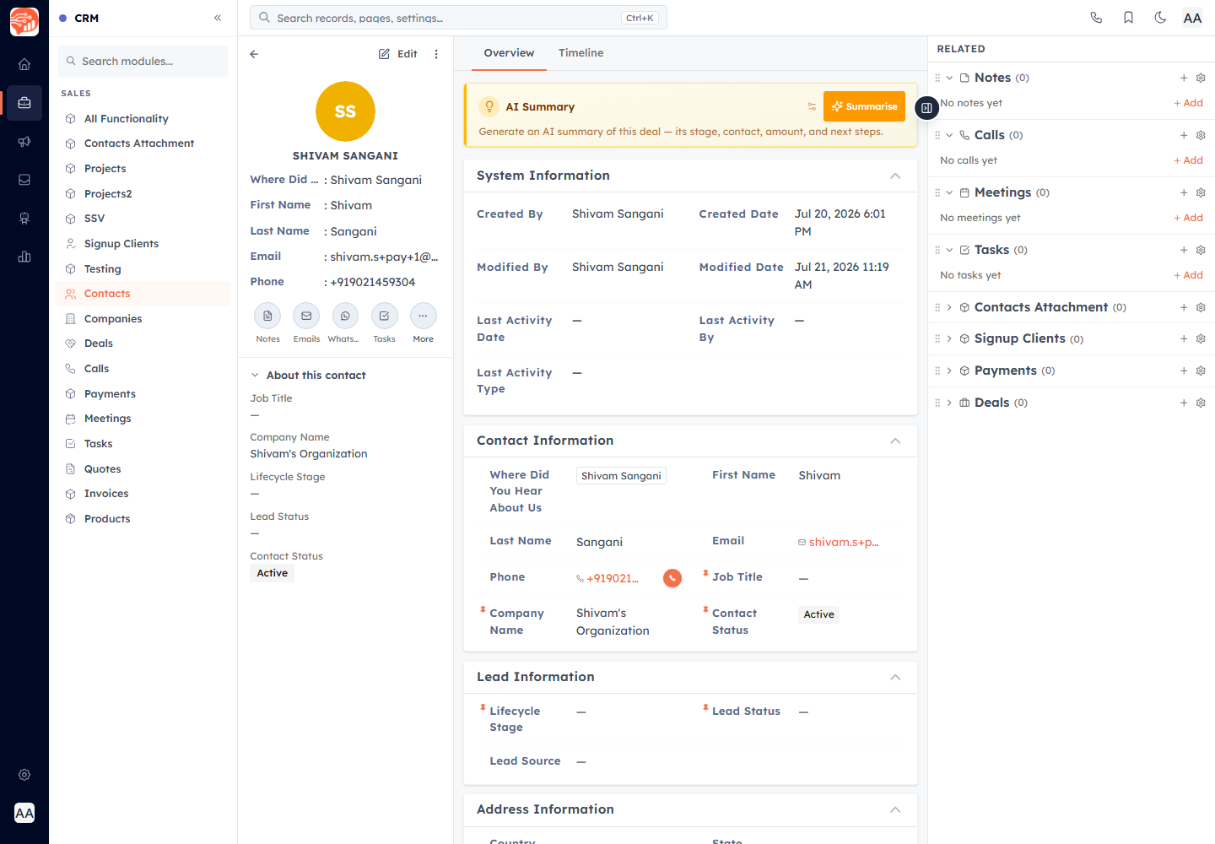Screen dimensions: 1215x844
Task: Click the Summarise button
Action: tap(864, 106)
